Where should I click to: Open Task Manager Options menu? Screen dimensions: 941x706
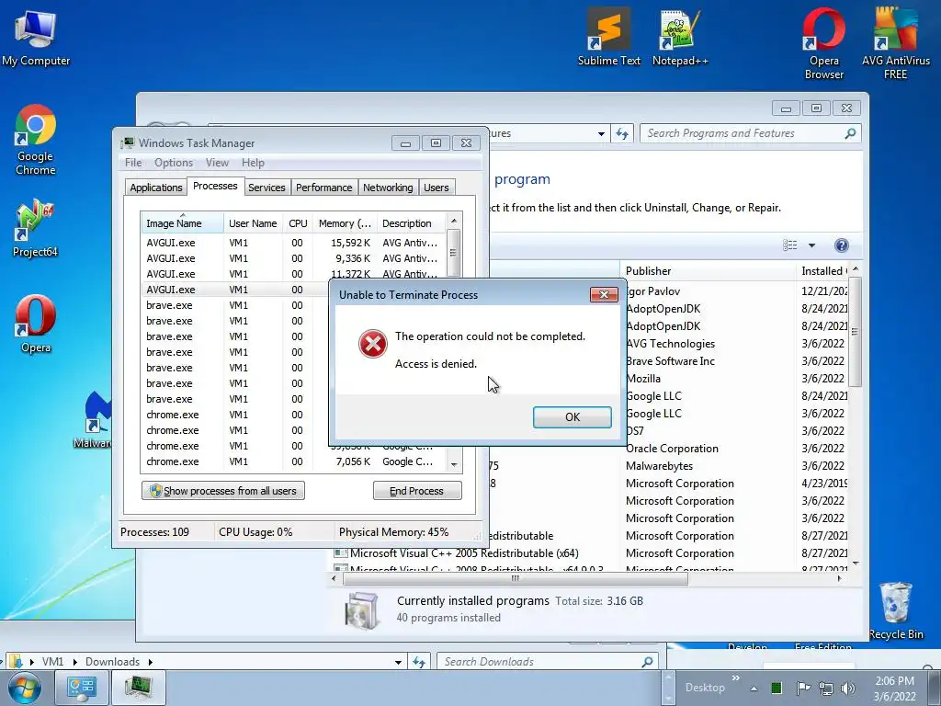tap(174, 163)
